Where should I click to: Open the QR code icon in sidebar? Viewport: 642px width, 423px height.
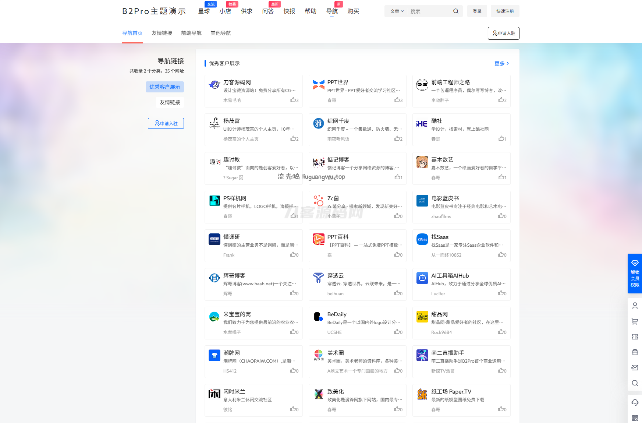(635, 418)
